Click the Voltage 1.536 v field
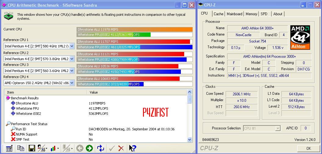Screen dimensions: 322x154 (278, 48)
